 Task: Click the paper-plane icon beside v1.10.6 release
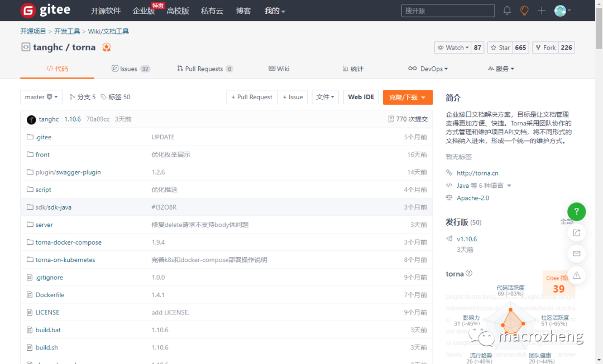tap(450, 239)
